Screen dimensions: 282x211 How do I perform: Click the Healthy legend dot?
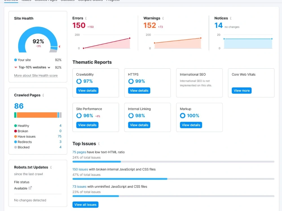(x=16, y=125)
